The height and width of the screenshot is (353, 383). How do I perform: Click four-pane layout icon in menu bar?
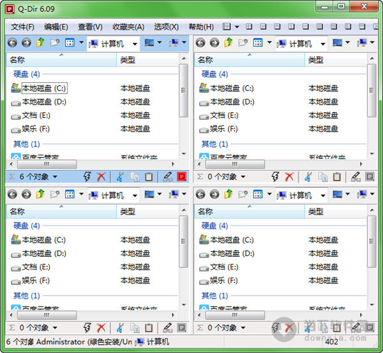tap(227, 27)
